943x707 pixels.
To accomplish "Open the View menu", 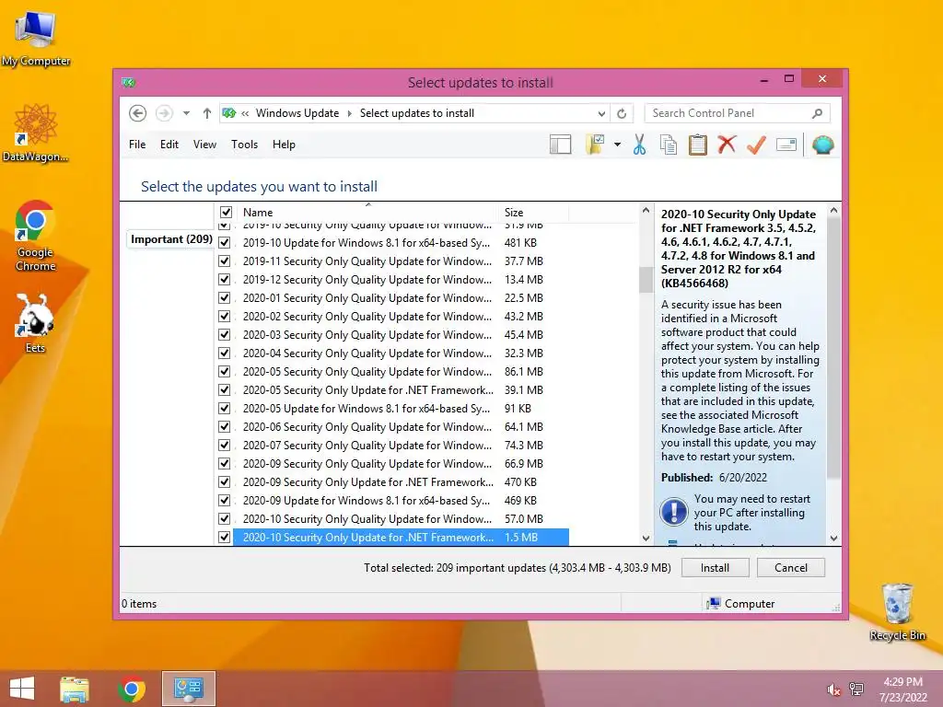I will click(x=204, y=145).
